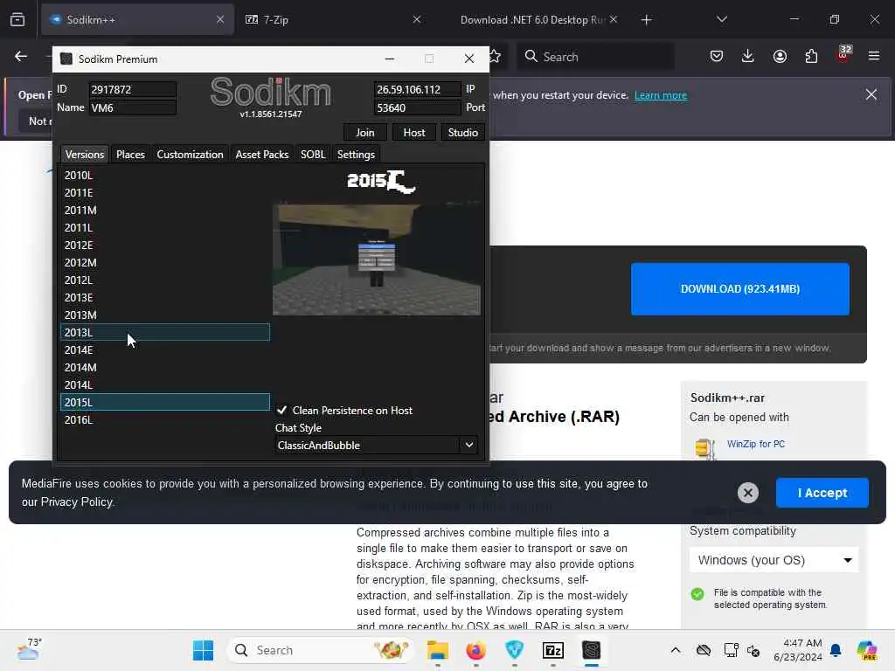Select version 2014E in list

click(x=165, y=349)
